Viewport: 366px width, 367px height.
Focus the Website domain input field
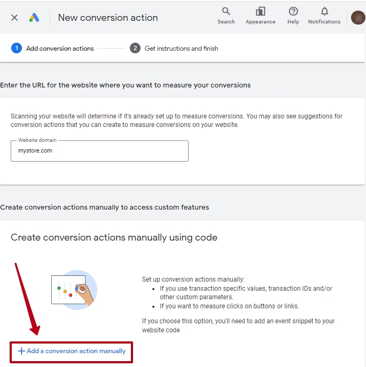[99, 151]
